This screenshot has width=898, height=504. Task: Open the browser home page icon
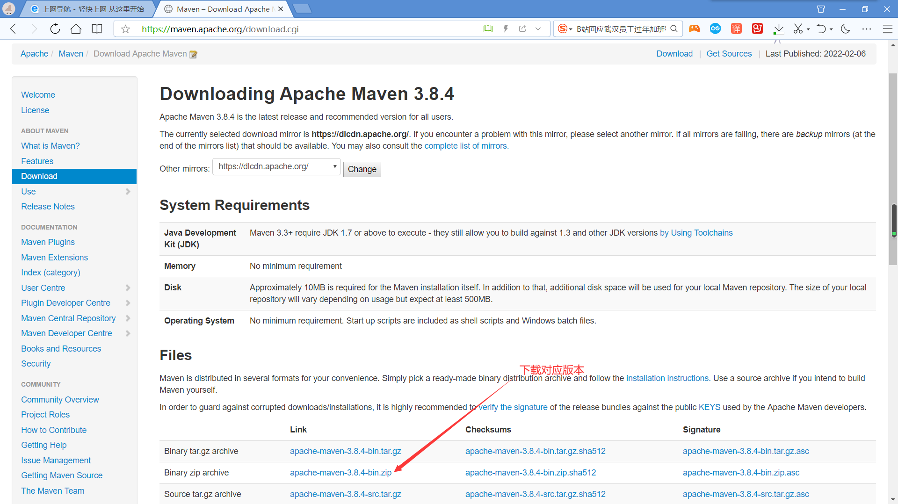(x=76, y=29)
